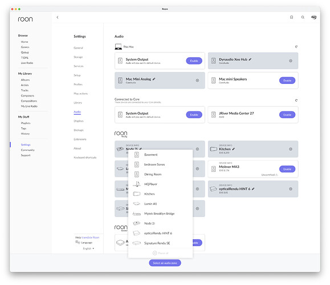The width and height of the screenshot is (330, 285).
Task: Follow the translate Roon link
Action: point(90,238)
